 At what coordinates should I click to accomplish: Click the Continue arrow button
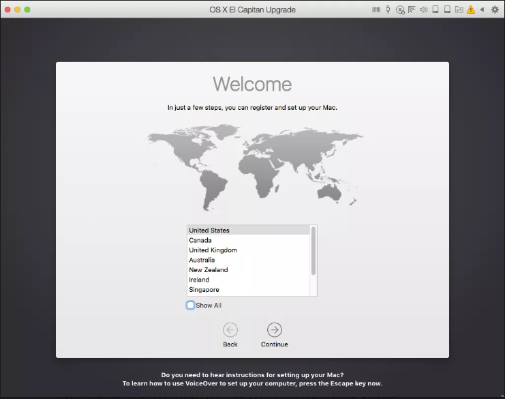click(275, 329)
